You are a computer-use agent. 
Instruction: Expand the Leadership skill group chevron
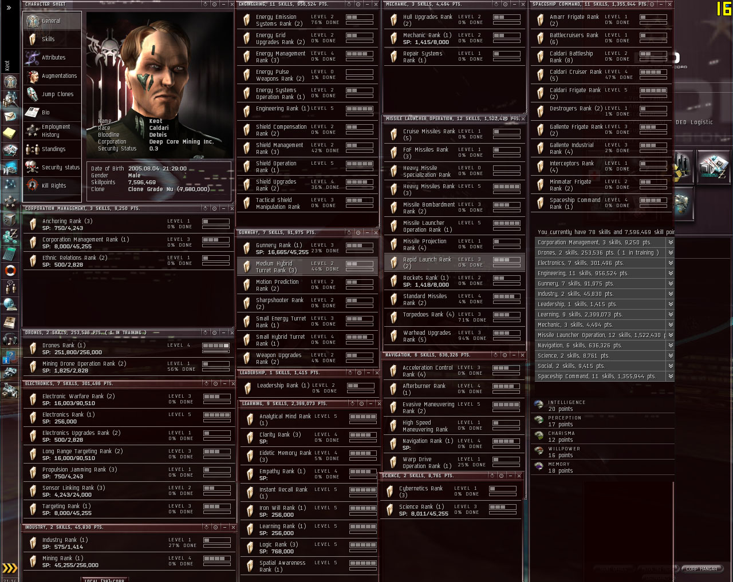click(671, 304)
